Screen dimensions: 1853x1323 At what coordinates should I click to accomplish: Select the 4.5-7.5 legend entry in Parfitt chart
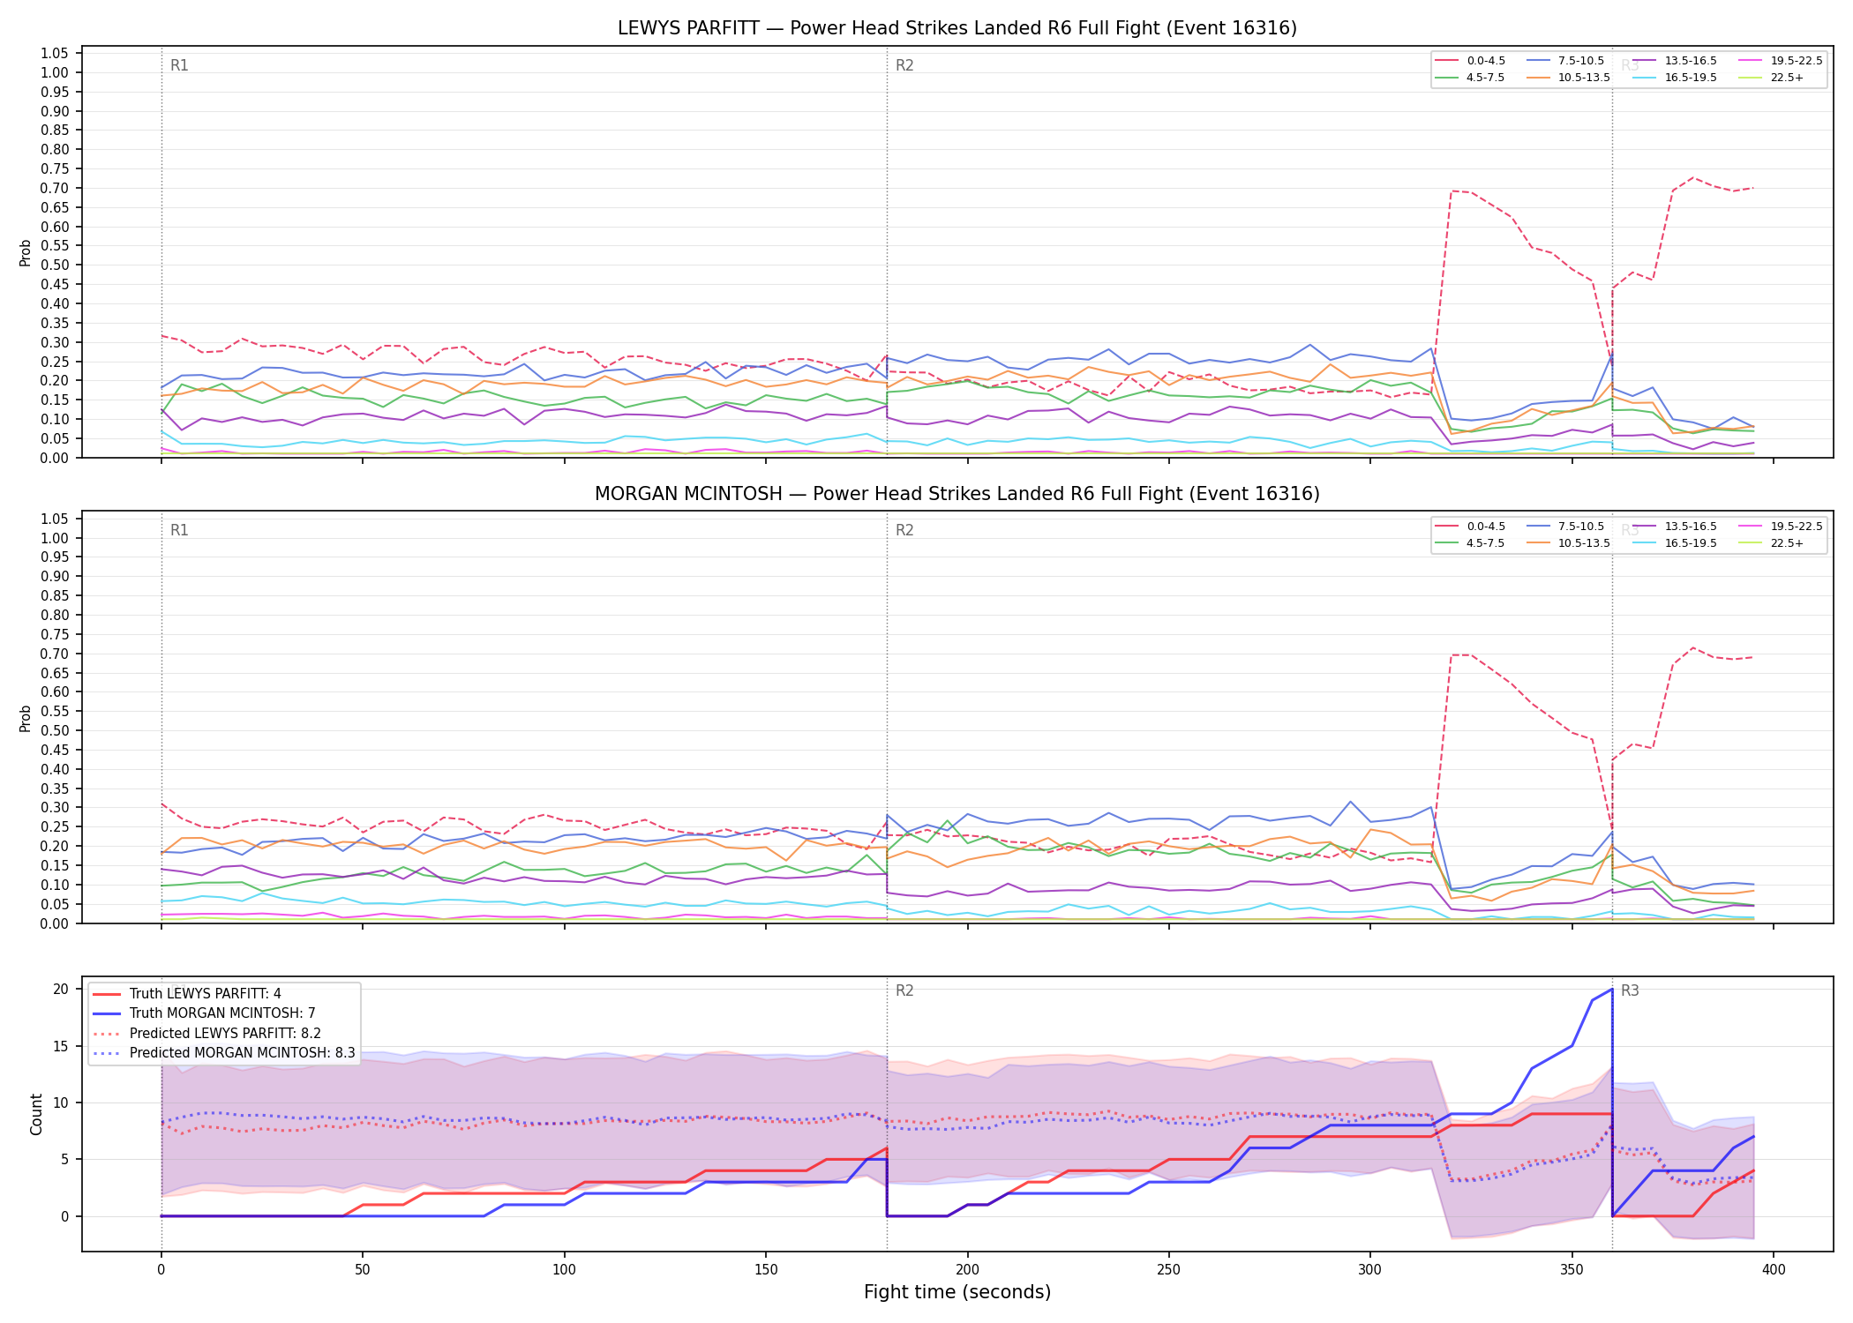point(1471,78)
